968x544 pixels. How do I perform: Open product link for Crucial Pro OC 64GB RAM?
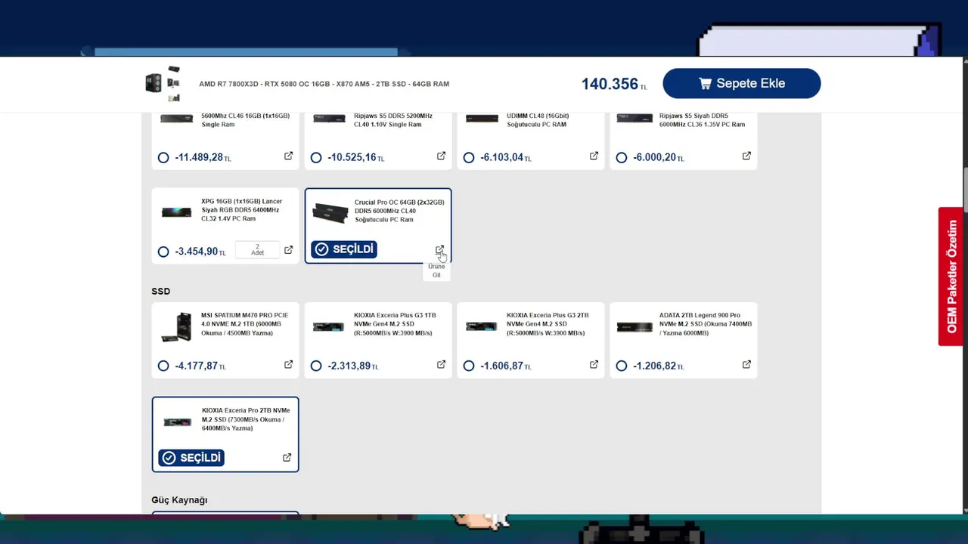[x=439, y=249]
